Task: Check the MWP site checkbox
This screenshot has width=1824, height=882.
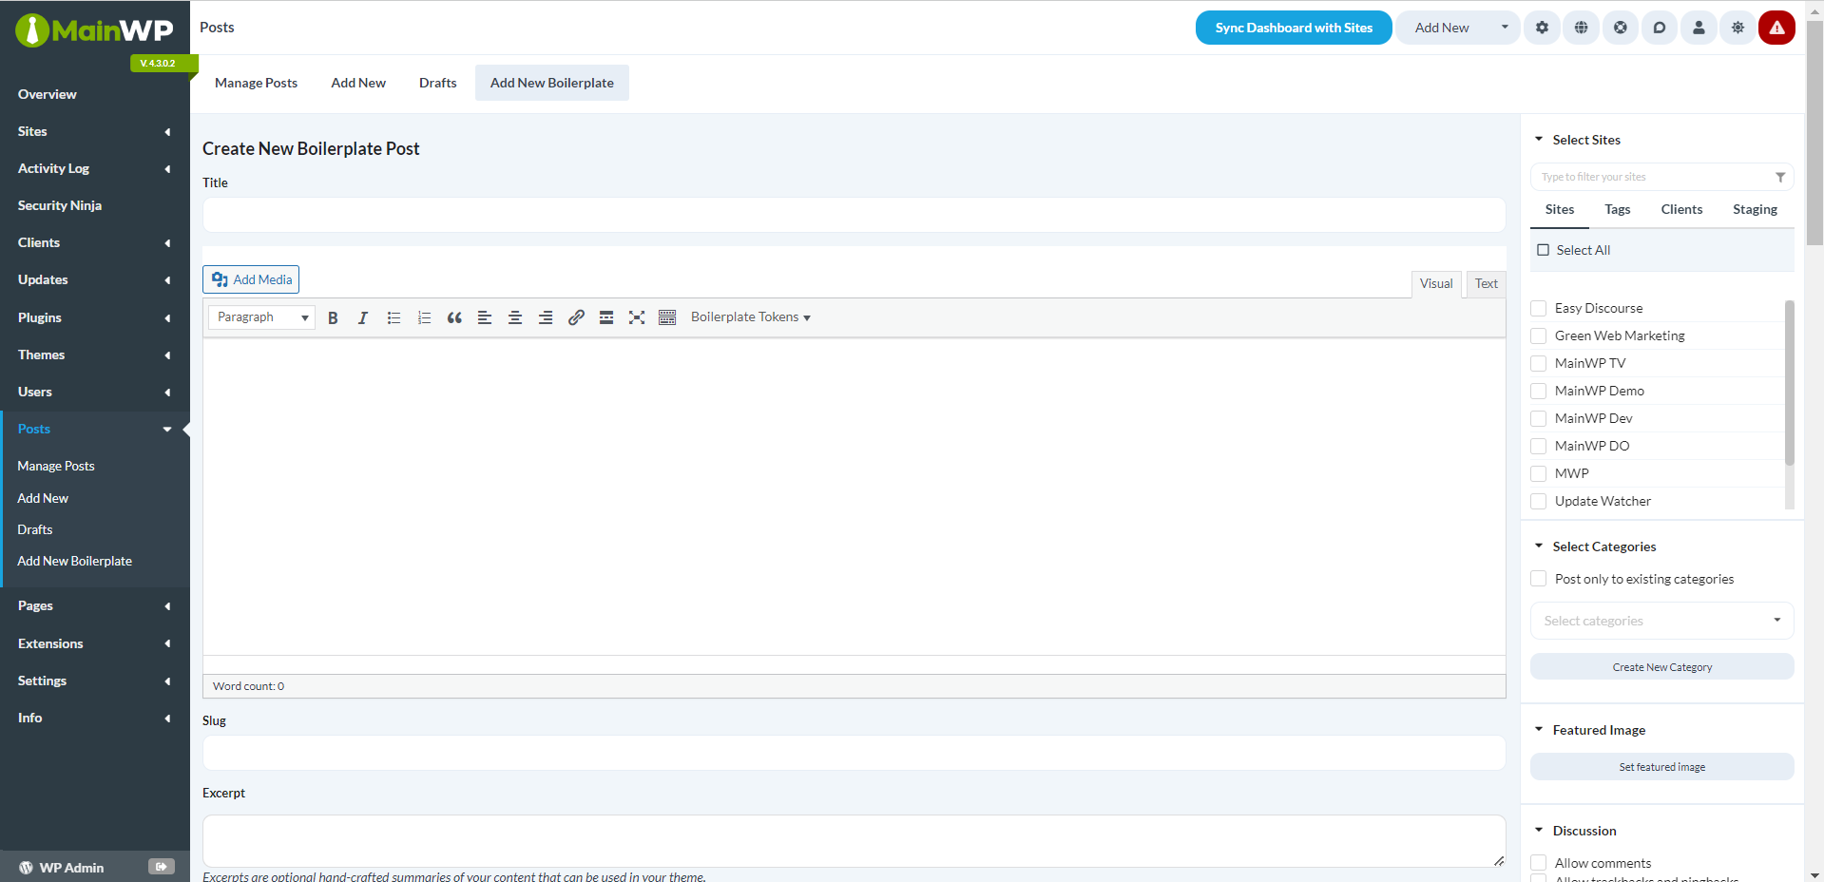Action: (x=1539, y=473)
